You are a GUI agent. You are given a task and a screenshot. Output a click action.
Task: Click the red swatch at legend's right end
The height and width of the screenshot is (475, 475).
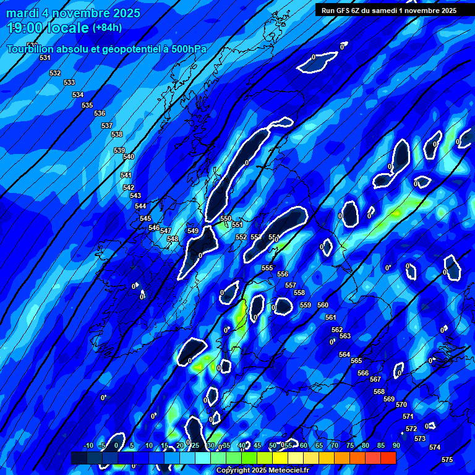point(388,458)
